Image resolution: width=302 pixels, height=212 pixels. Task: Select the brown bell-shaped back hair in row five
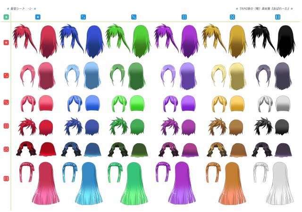tap(238, 150)
